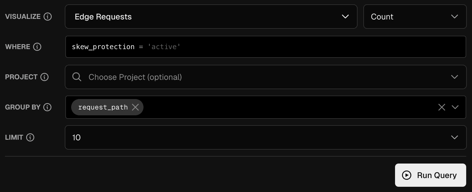Click the limit value showing 10
Image resolution: width=472 pixels, height=192 pixels.
(x=76, y=137)
